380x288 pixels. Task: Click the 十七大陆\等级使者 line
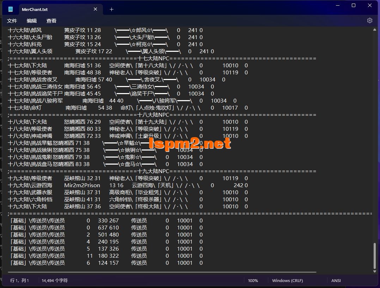coord(128,73)
